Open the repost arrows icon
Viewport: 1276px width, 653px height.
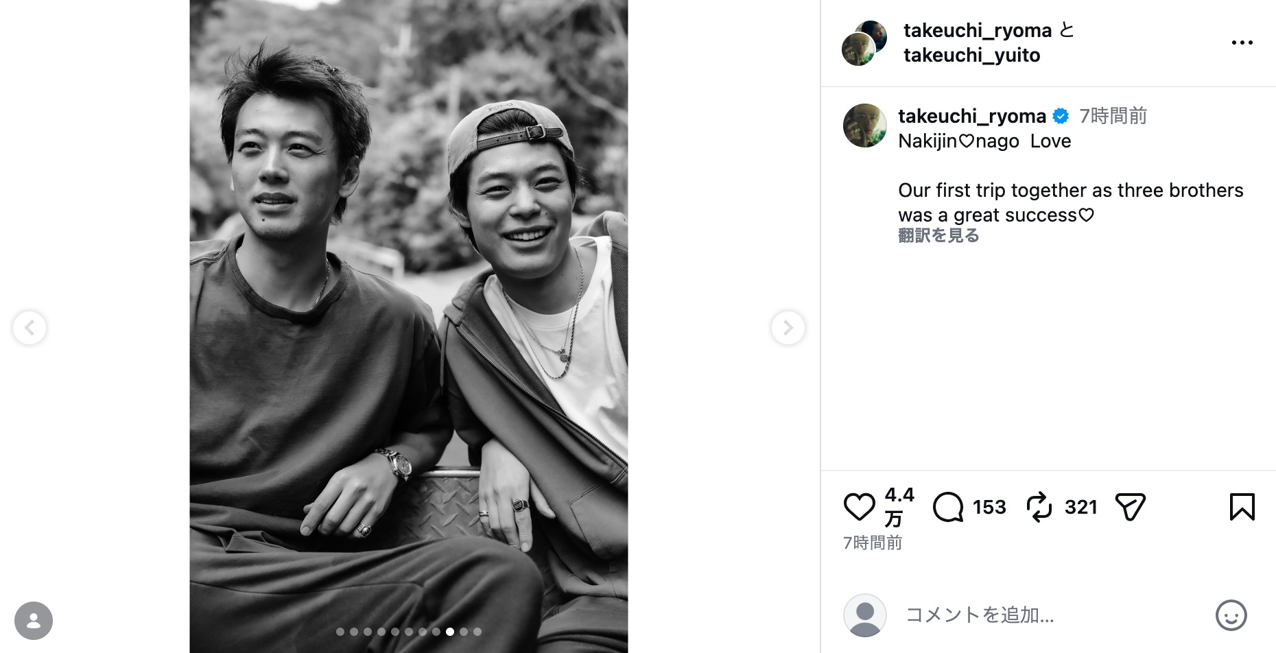pyautogui.click(x=1040, y=508)
